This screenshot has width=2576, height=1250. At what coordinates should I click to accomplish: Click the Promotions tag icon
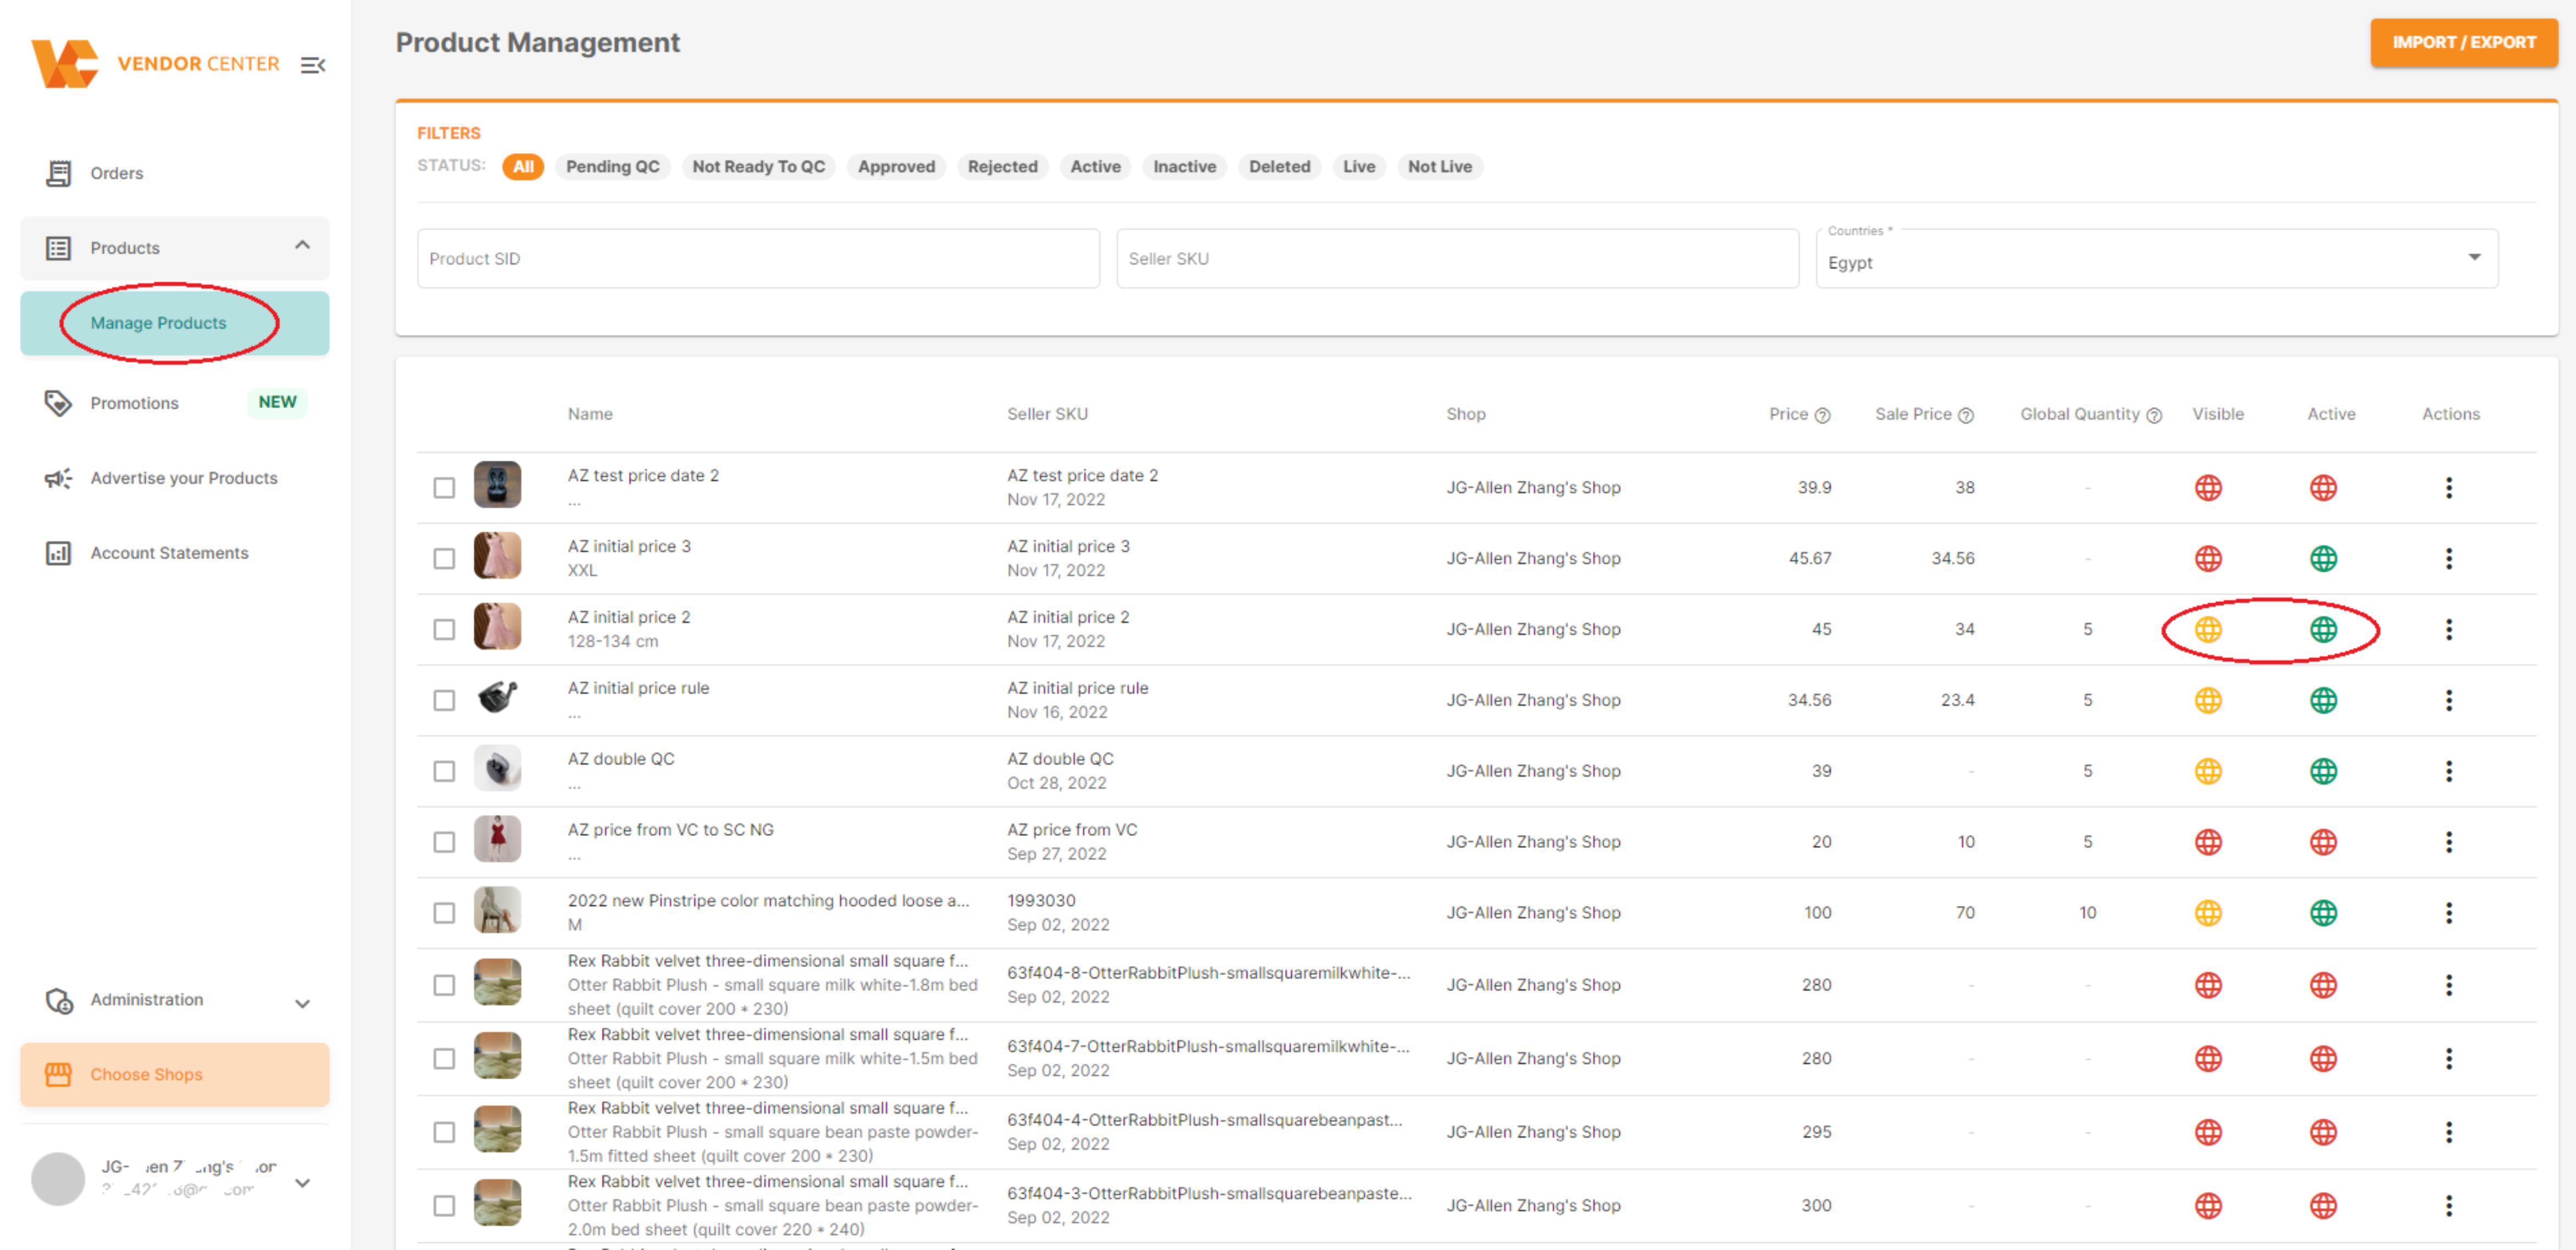pos(58,403)
